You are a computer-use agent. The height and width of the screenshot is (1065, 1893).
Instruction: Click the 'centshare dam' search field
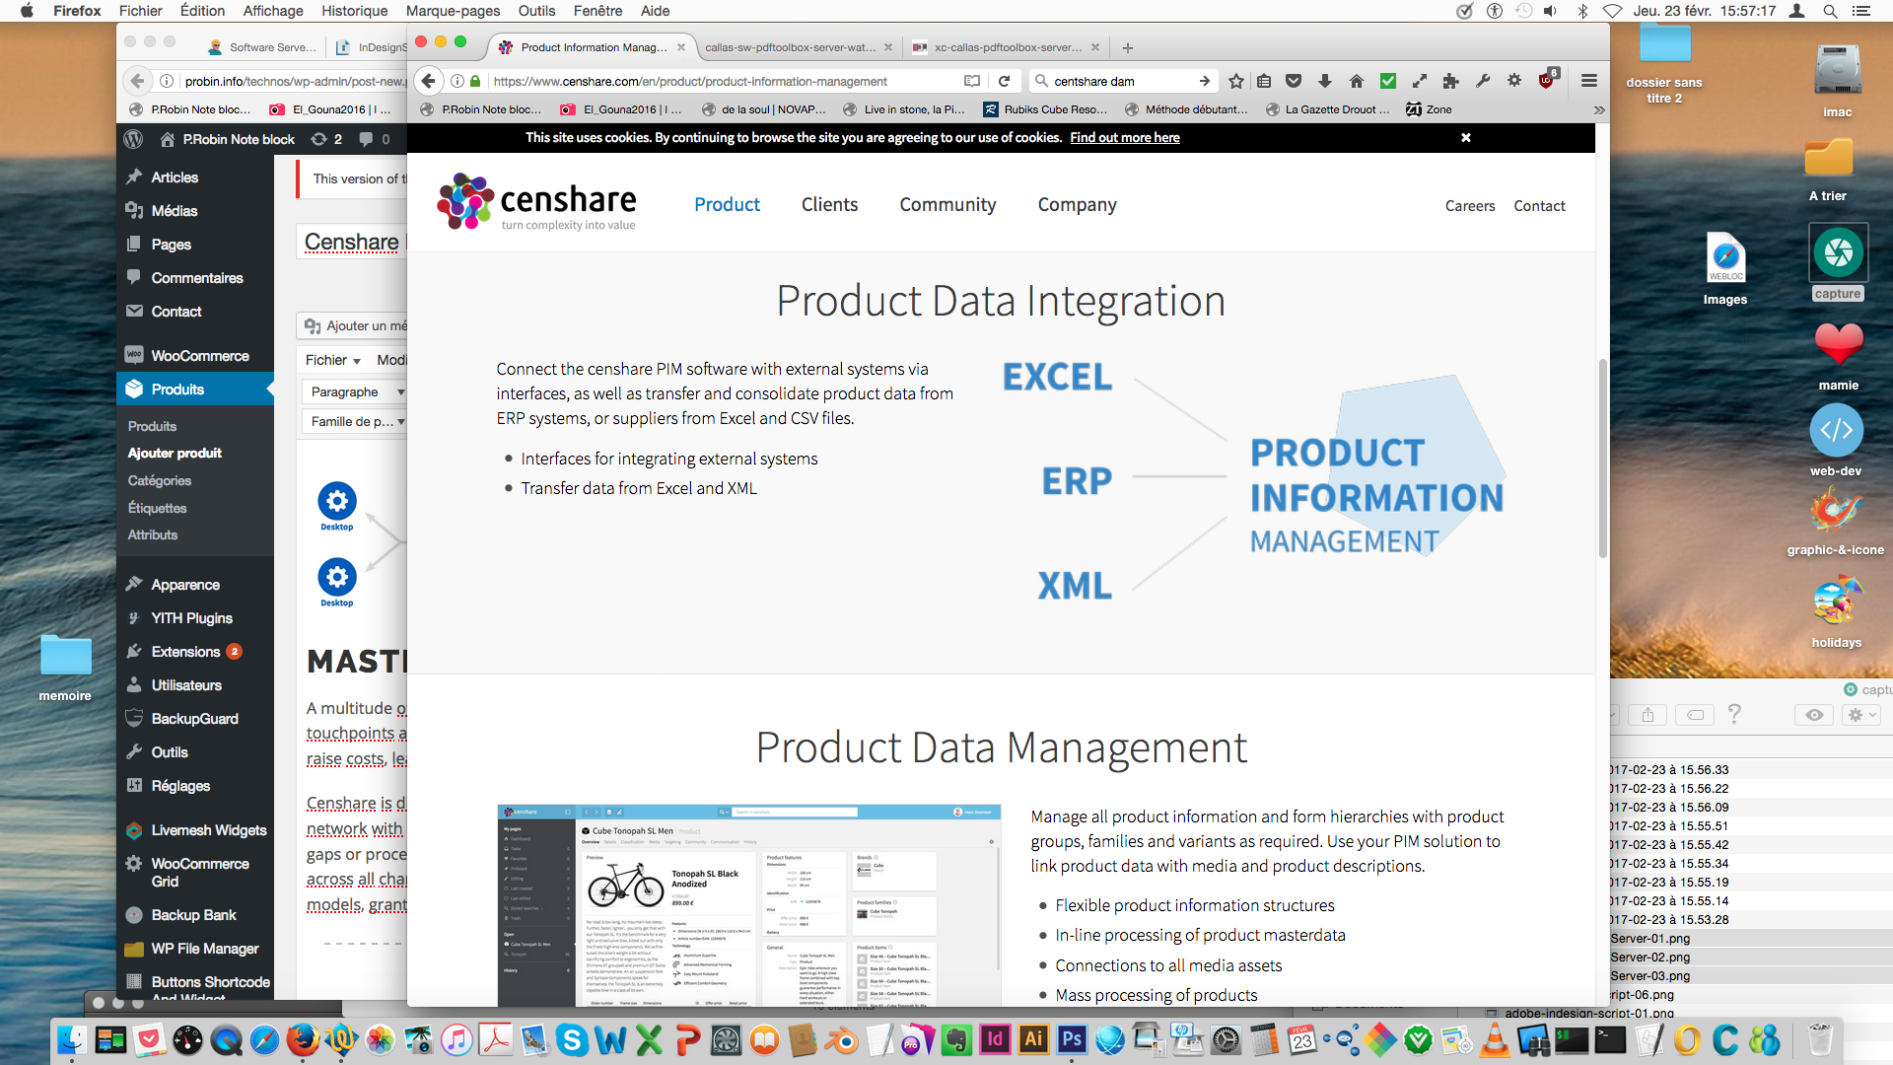point(1119,81)
